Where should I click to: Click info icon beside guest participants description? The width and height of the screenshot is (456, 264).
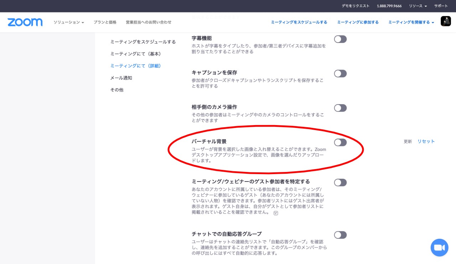[x=276, y=213]
